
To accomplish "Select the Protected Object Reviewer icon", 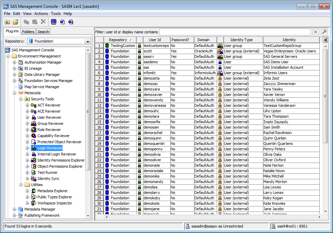I will click(x=34, y=142).
